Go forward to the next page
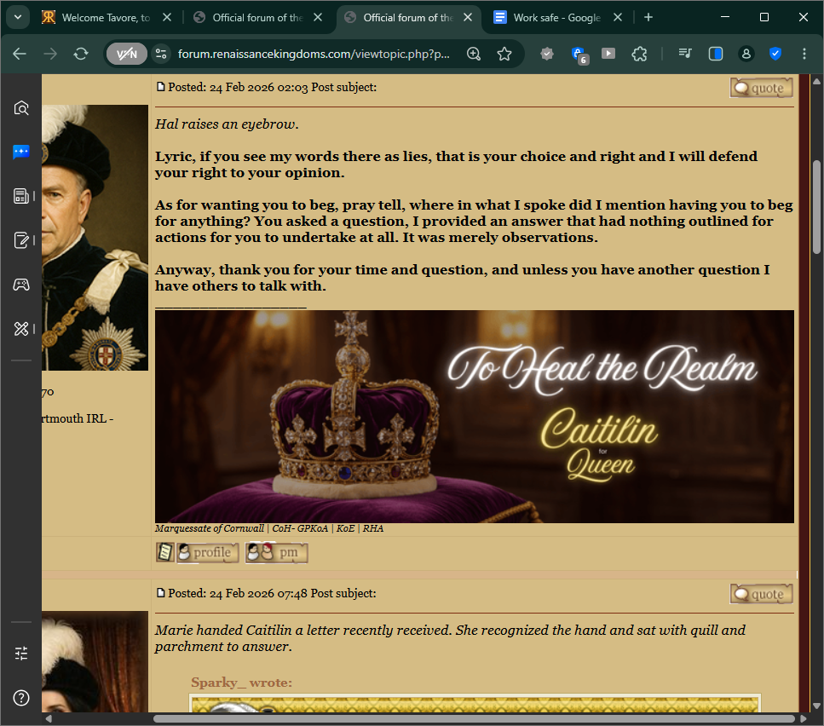The width and height of the screenshot is (824, 726). (50, 54)
